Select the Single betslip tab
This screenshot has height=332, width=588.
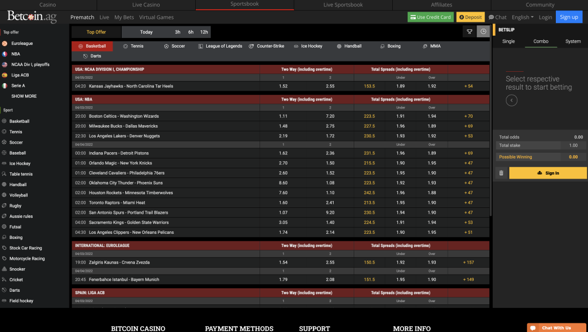pos(508,41)
